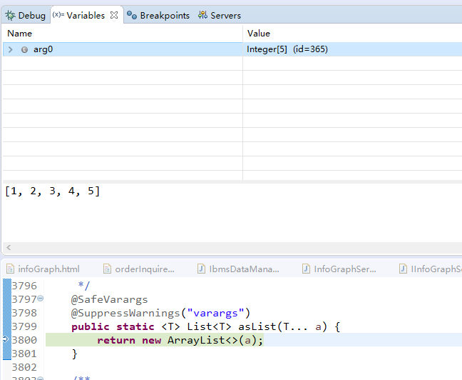Image resolution: width=462 pixels, height=380 pixels.
Task: Close the Variables view tab
Action: 114,15
